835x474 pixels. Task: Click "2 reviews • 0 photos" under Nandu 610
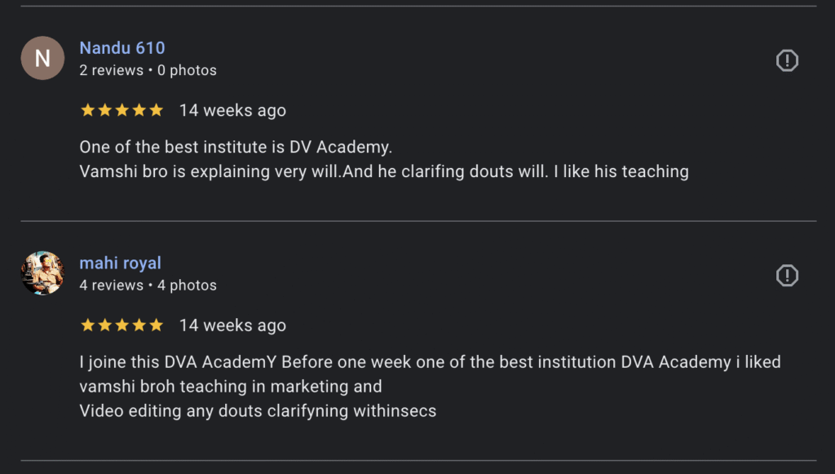[x=148, y=70]
